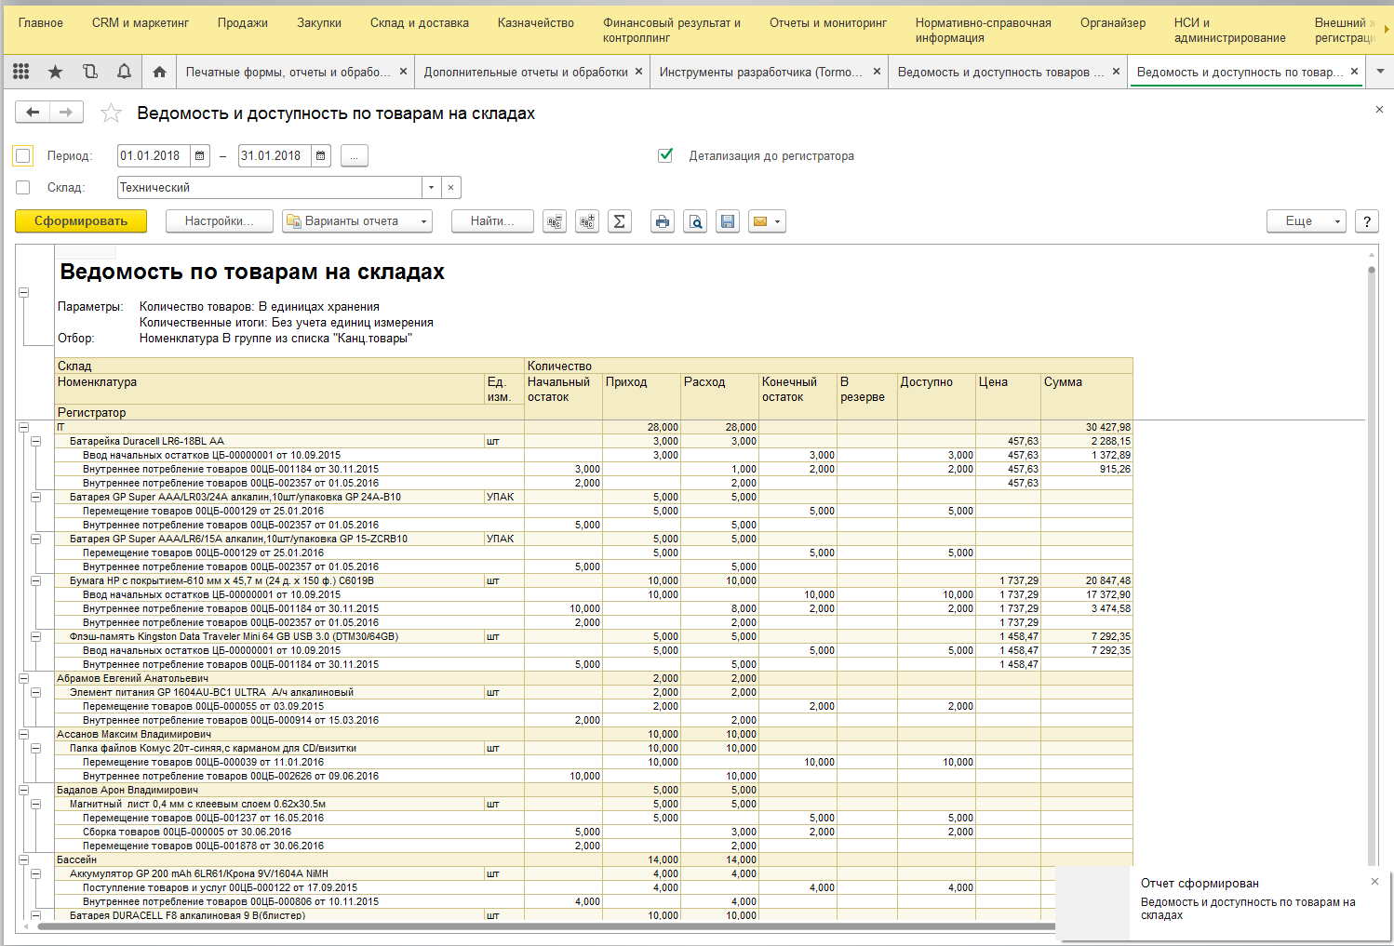
Task: Open the tab list dropdown arrow
Action: pos(1380,72)
